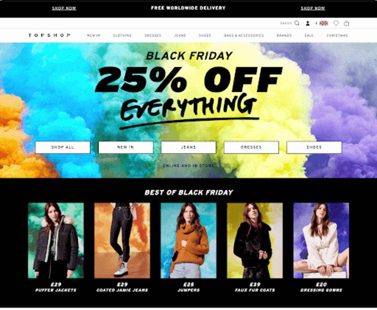377x310 pixels.
Task: Open the Bags & Accessories menu
Action: tap(244, 35)
